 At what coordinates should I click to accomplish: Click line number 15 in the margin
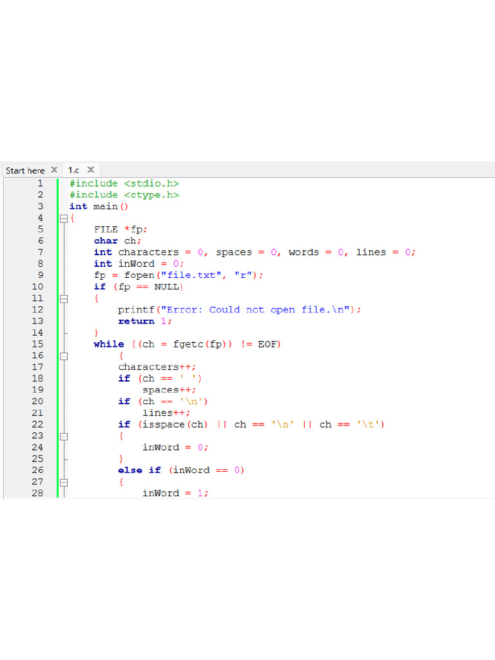(37, 344)
